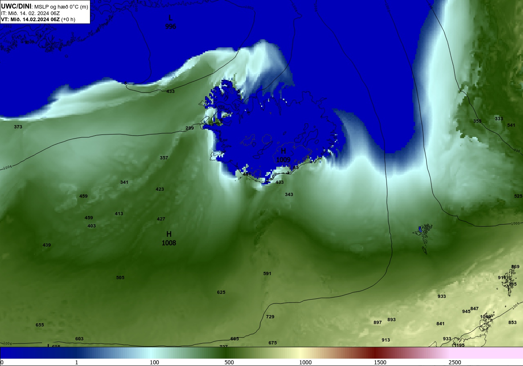This screenshot has width=523, height=366.
Task: Click the height value 893
Action: click(391, 320)
